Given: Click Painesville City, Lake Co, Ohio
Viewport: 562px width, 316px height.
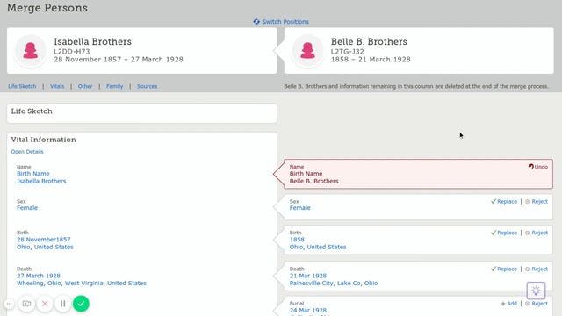Looking at the screenshot, I should [x=334, y=283].
